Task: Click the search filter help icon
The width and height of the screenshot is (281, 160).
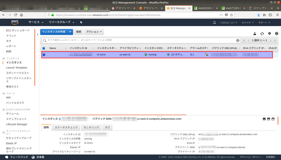Action: pyautogui.click(x=238, y=40)
